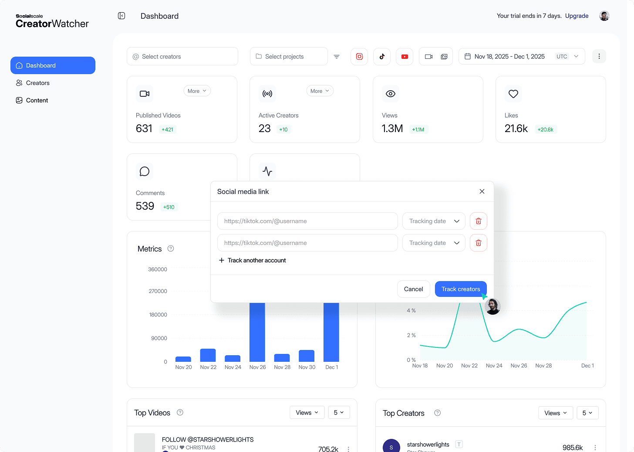
Task: Click the +421 Published Videos change badge
Action: [x=167, y=129]
